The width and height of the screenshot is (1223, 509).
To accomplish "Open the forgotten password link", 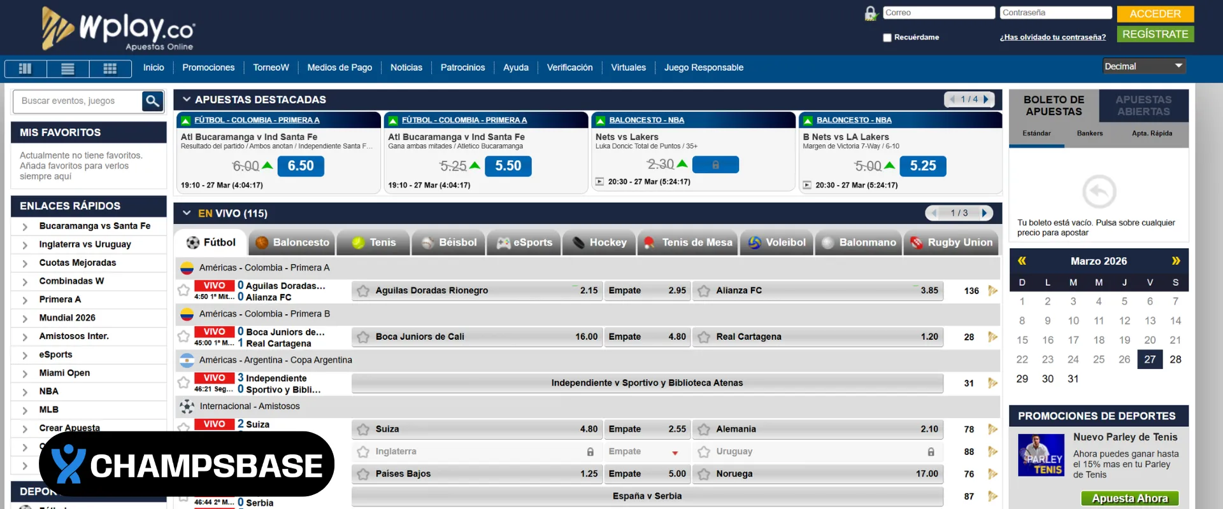I will [x=1052, y=38].
